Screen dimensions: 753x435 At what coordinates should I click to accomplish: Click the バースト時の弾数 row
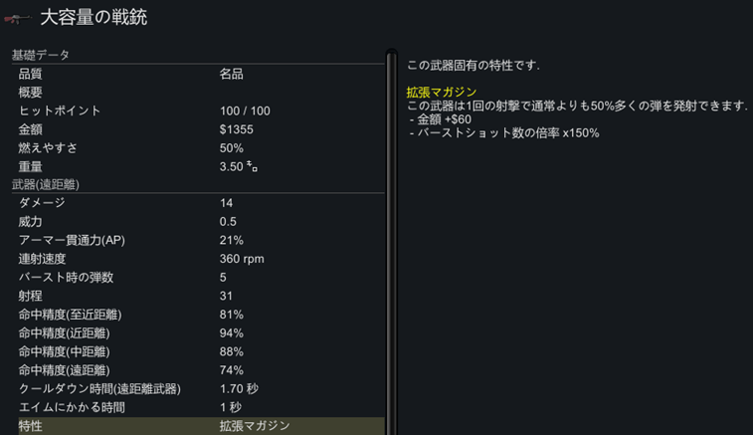point(201,278)
